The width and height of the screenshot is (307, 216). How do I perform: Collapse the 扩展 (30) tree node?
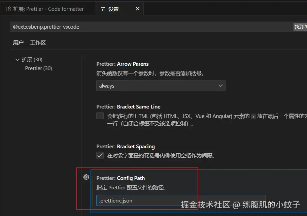coord(18,59)
